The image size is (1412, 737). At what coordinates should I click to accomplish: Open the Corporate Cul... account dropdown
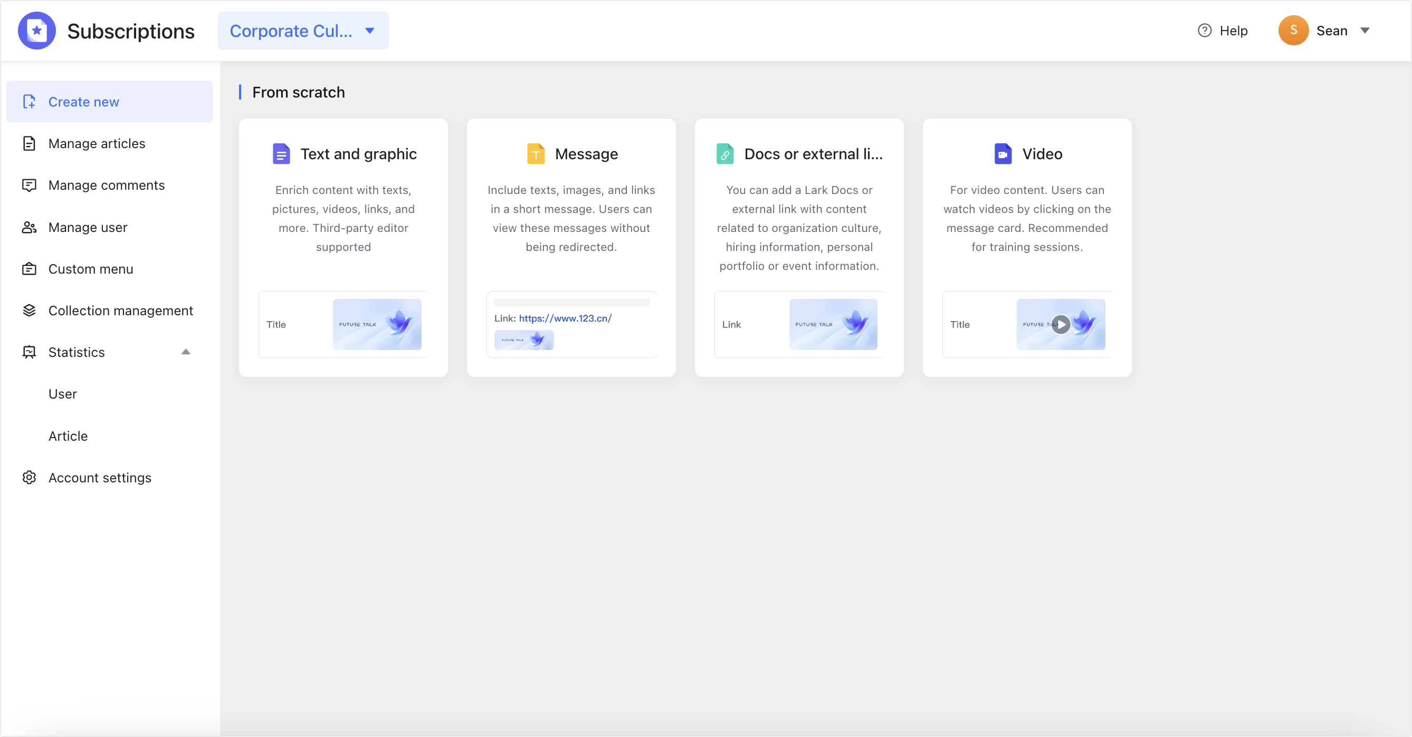(303, 31)
